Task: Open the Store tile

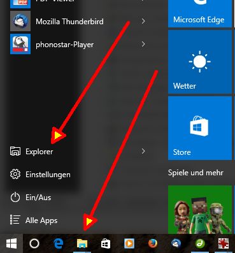Action: tap(200, 128)
